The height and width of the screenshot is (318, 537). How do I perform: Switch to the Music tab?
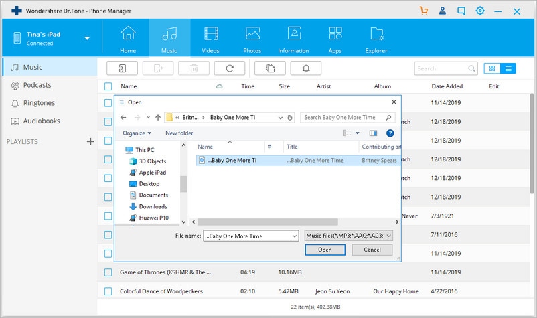(x=169, y=39)
